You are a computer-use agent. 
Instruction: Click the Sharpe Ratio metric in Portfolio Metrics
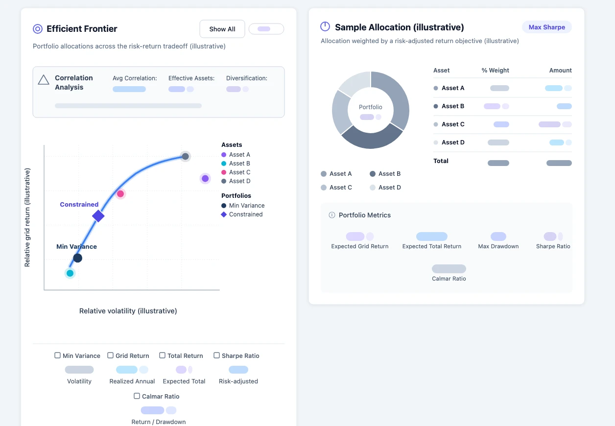[553, 241]
